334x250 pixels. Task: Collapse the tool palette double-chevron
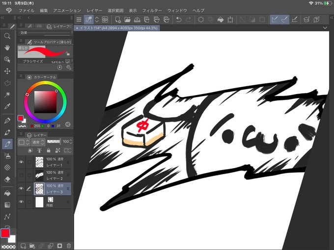pyautogui.click(x=2, y=18)
